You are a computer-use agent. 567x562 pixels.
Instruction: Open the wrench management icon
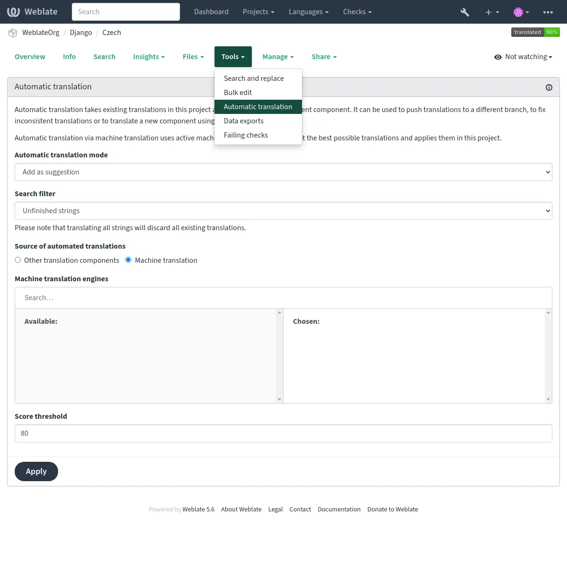pos(465,12)
